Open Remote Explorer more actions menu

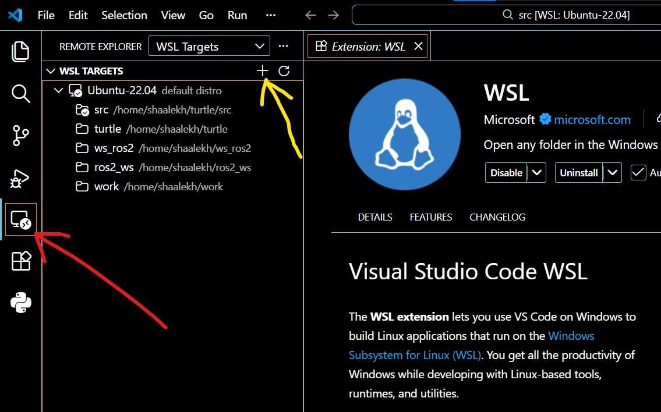283,46
